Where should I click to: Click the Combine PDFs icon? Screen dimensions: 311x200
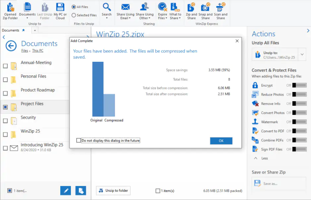[255, 140]
